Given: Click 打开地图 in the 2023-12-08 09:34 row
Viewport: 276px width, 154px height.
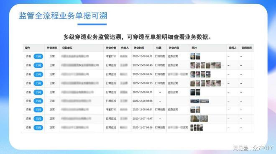Looking at the screenshot, I should pyautogui.click(x=160, y=74).
